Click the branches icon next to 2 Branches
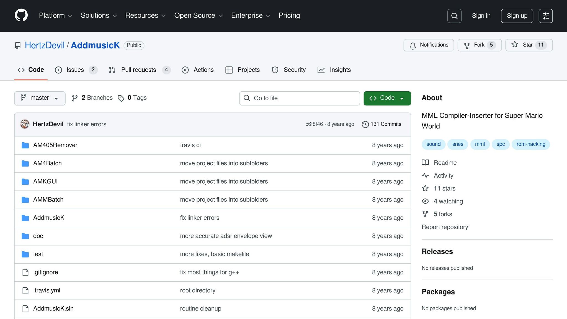Viewport: 567px width, 319px height. point(75,98)
